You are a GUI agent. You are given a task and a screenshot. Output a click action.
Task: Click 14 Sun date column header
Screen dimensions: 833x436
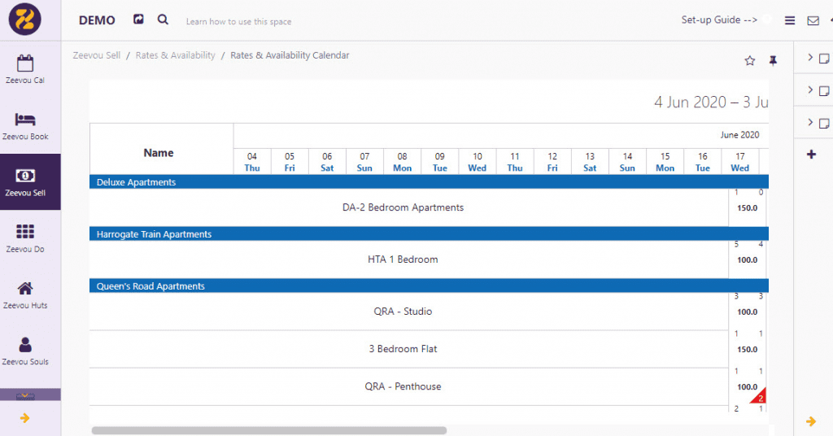(x=627, y=162)
